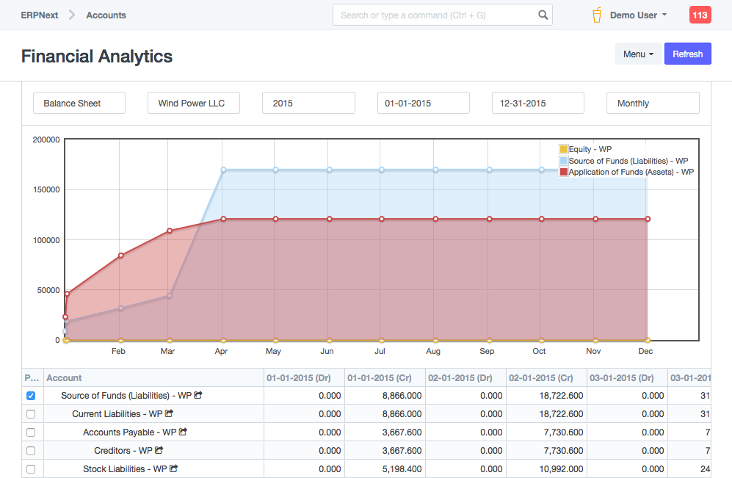Open the Balance Sheet report type dropdown

79,104
